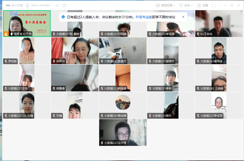The width and height of the screenshot is (244, 161).
Task: Click the pop-out share arrow icon
Action: pyautogui.click(x=64, y=5)
